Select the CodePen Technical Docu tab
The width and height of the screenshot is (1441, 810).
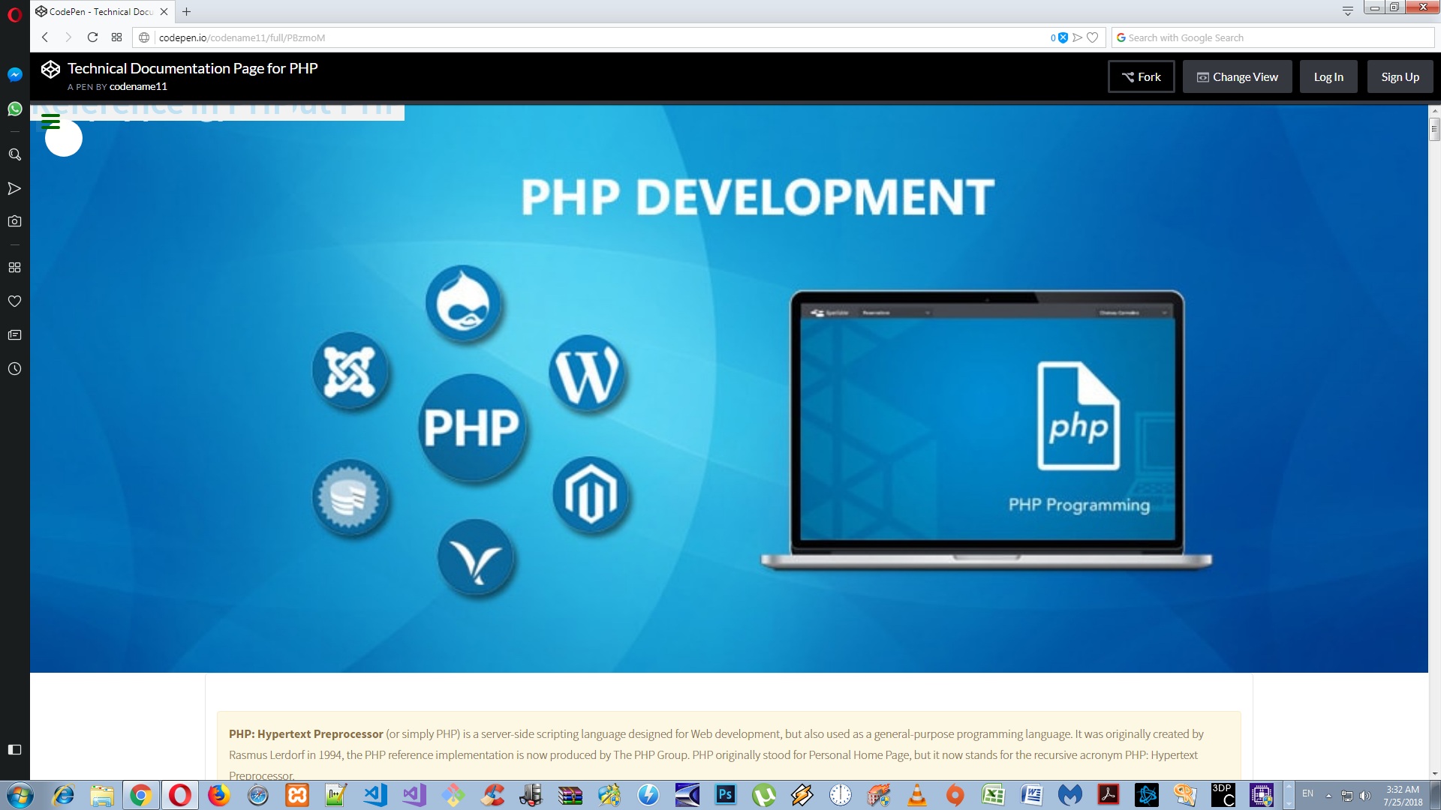101,11
